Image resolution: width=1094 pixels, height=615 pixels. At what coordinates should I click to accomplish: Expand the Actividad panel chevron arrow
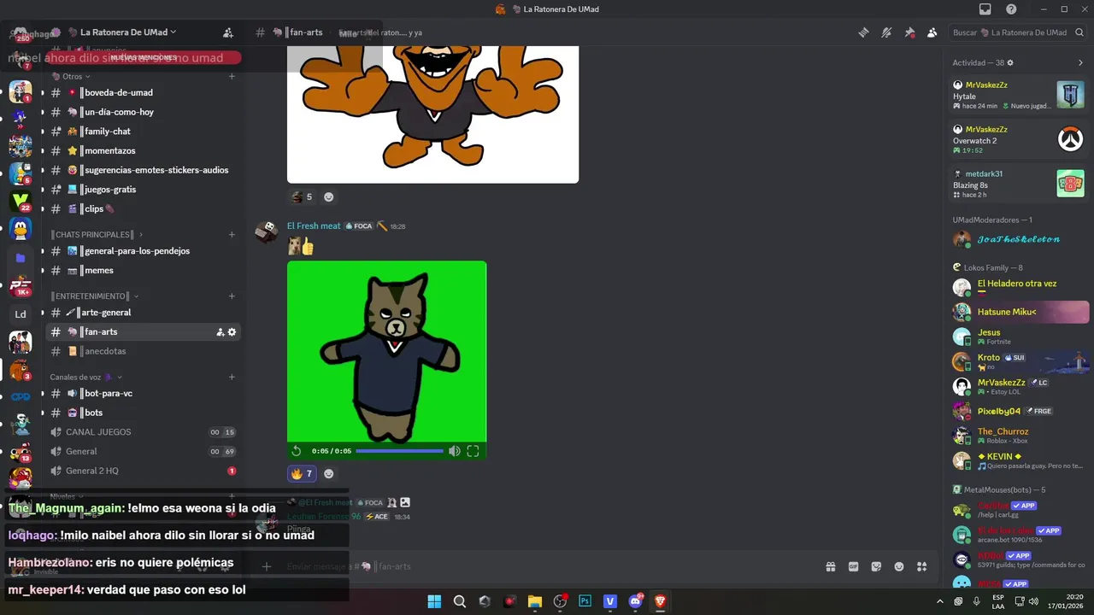click(x=1080, y=62)
